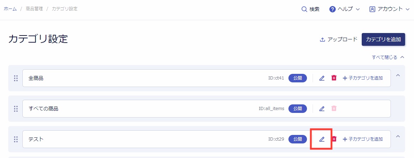Navigate to 商品管理 breadcrumb link
The width and height of the screenshot is (414, 158).
click(x=34, y=9)
